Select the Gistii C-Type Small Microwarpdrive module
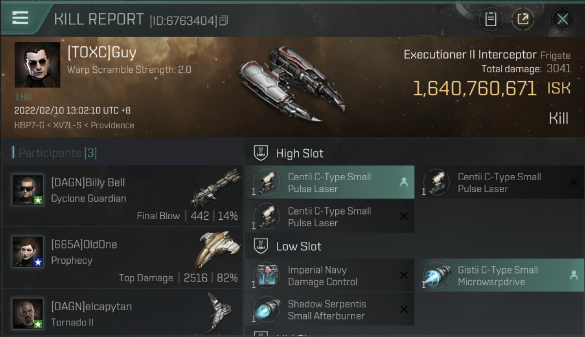The width and height of the screenshot is (585, 337). pyautogui.click(x=500, y=275)
